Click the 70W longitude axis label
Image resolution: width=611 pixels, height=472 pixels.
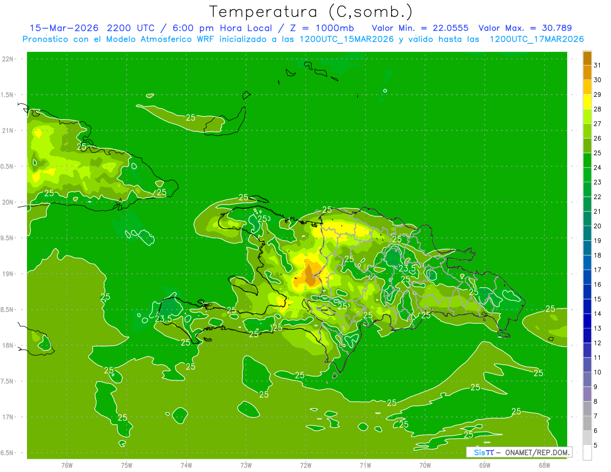(425, 465)
